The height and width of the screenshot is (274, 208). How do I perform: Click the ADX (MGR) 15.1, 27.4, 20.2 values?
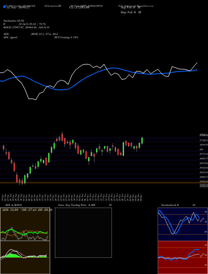pos(44,34)
